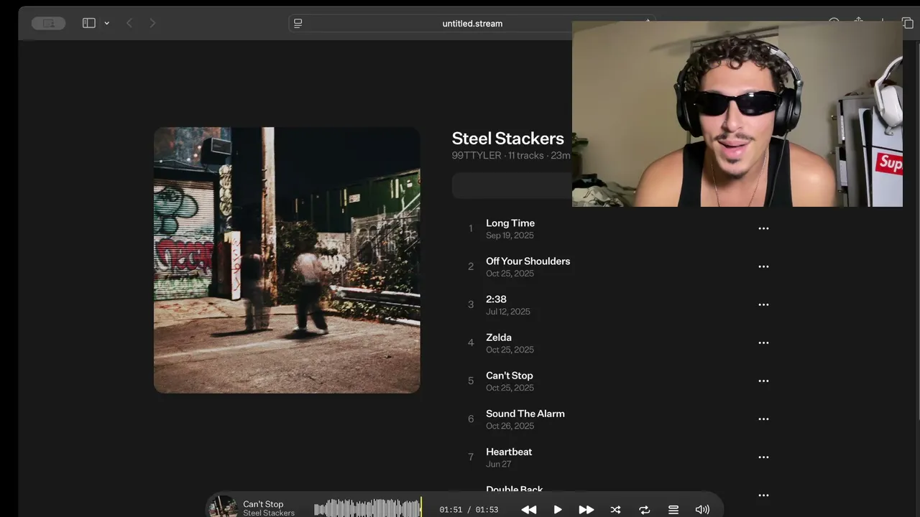Show the browser tab overview

907,23
